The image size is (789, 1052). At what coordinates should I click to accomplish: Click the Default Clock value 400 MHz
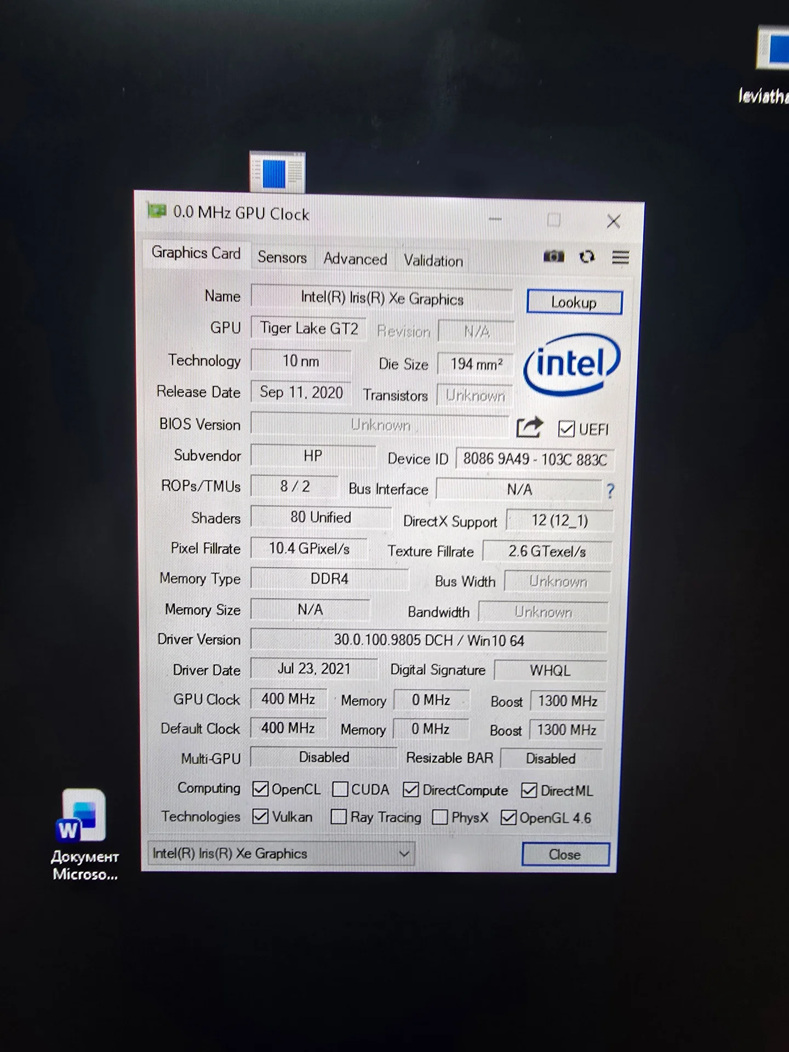pos(288,728)
